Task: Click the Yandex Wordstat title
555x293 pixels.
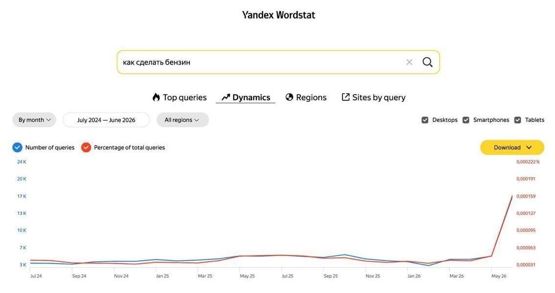Action: pyautogui.click(x=278, y=15)
